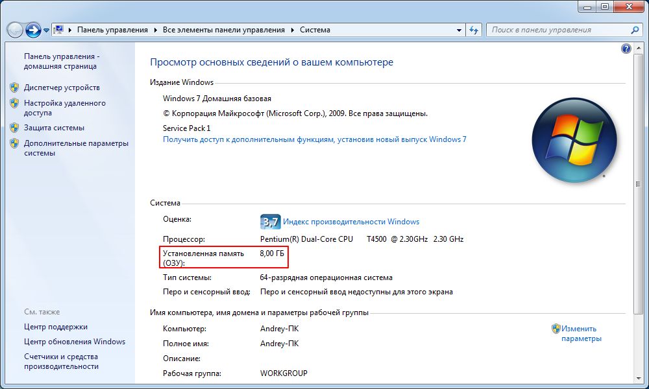Expand the arrow before 'Система' breadcrumb
649x389 pixels.
[292, 30]
